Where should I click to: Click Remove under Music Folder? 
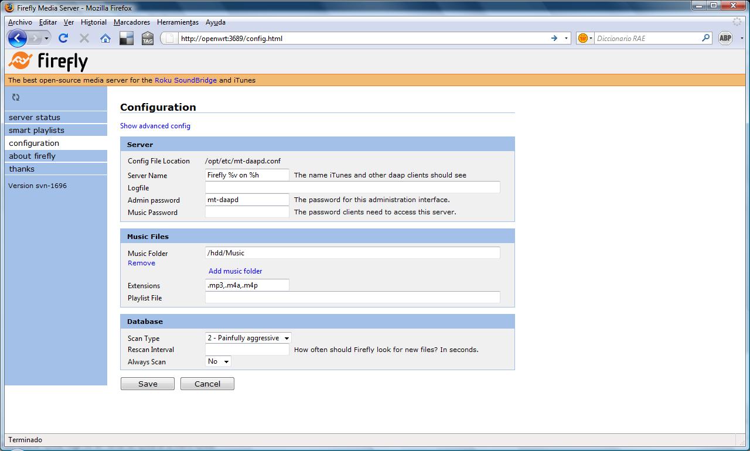click(141, 263)
